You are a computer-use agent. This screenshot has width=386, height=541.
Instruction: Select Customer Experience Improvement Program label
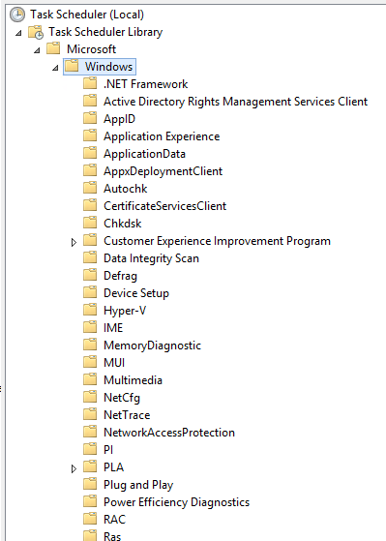(217, 241)
